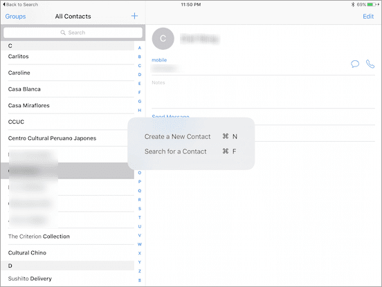Tap the battery indicator icon
This screenshot has width=382, height=287.
372,4
